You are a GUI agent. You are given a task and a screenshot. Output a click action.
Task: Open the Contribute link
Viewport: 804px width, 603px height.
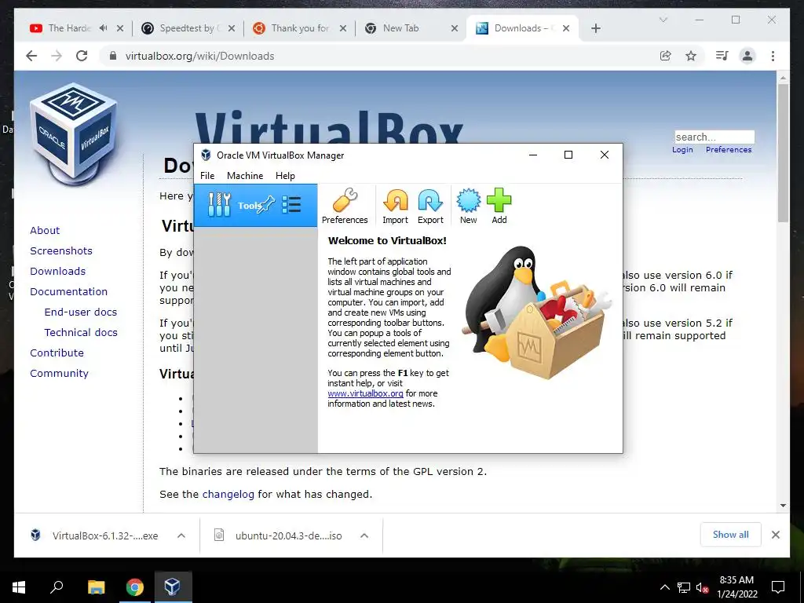tap(57, 353)
